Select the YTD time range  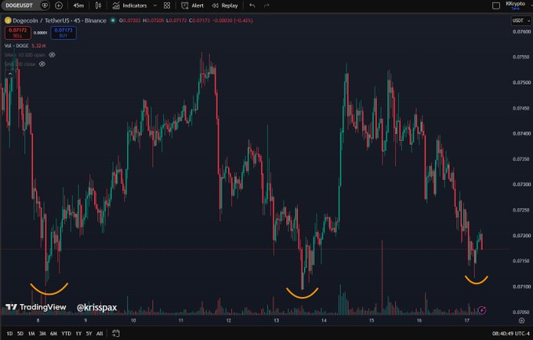point(67,334)
